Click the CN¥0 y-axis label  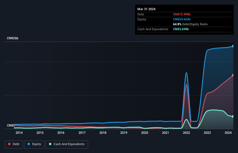click(x=11, y=125)
